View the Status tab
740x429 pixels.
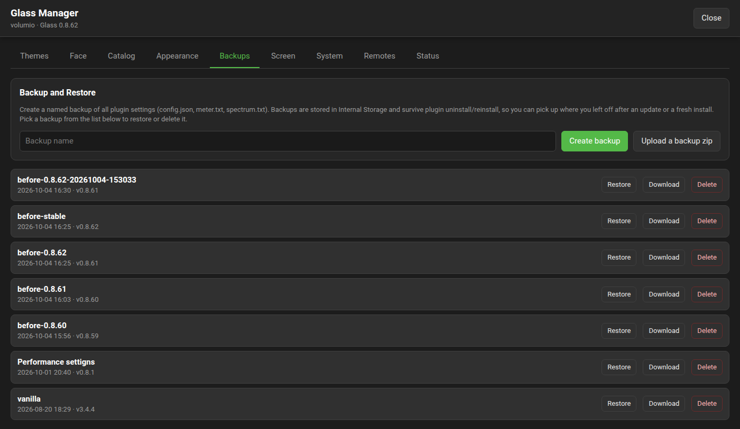click(428, 56)
